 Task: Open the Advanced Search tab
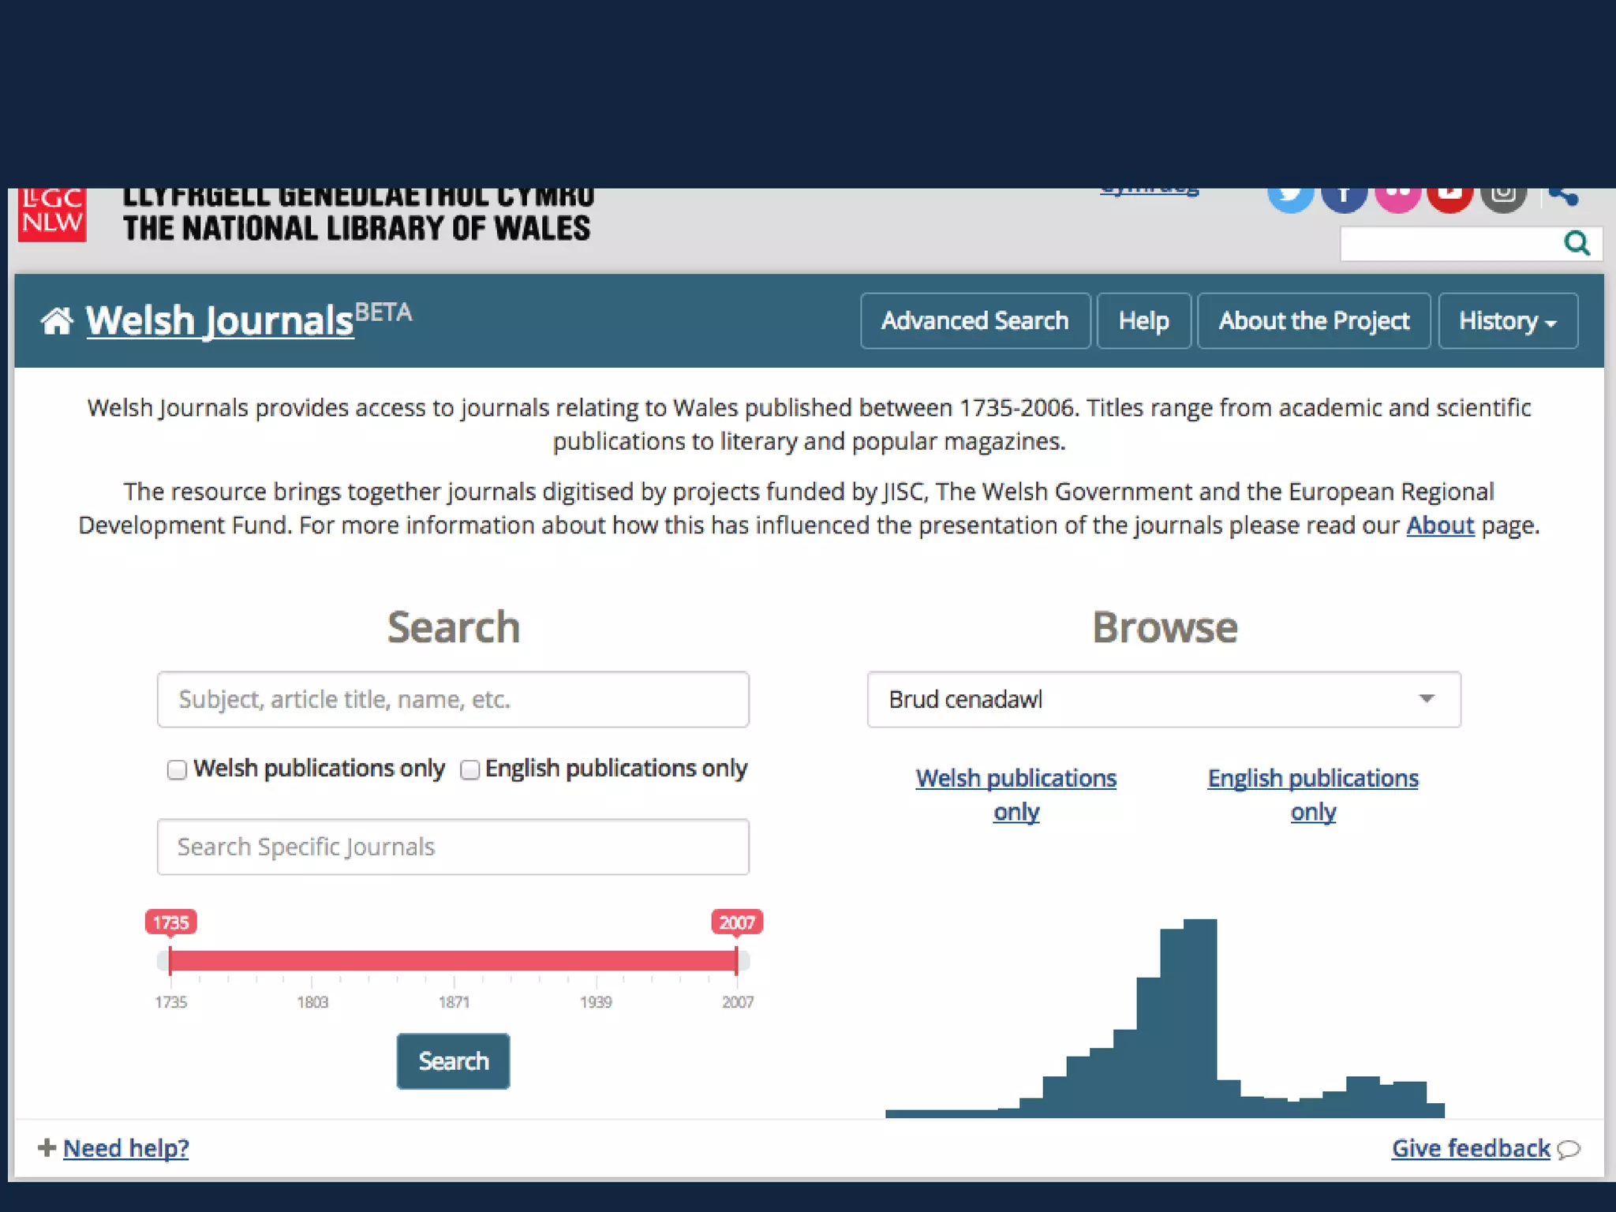click(974, 321)
